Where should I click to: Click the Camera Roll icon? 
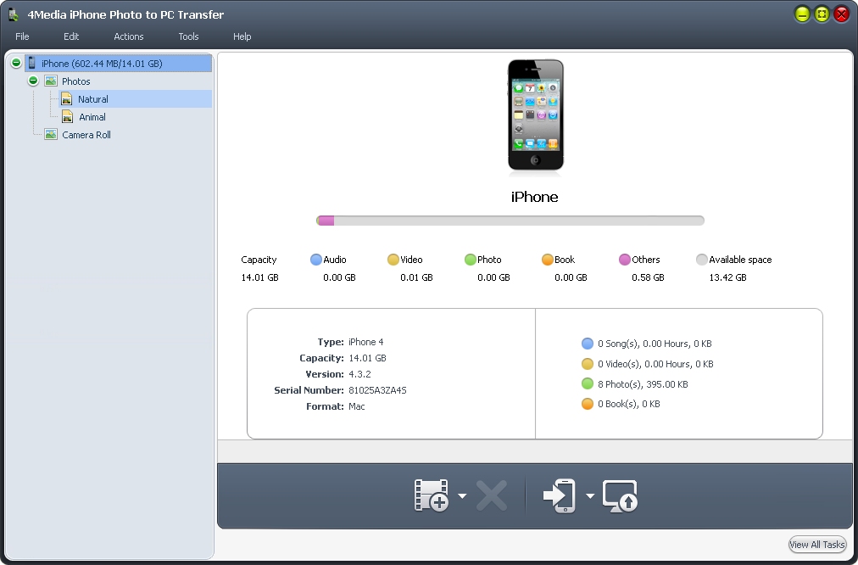(x=51, y=134)
